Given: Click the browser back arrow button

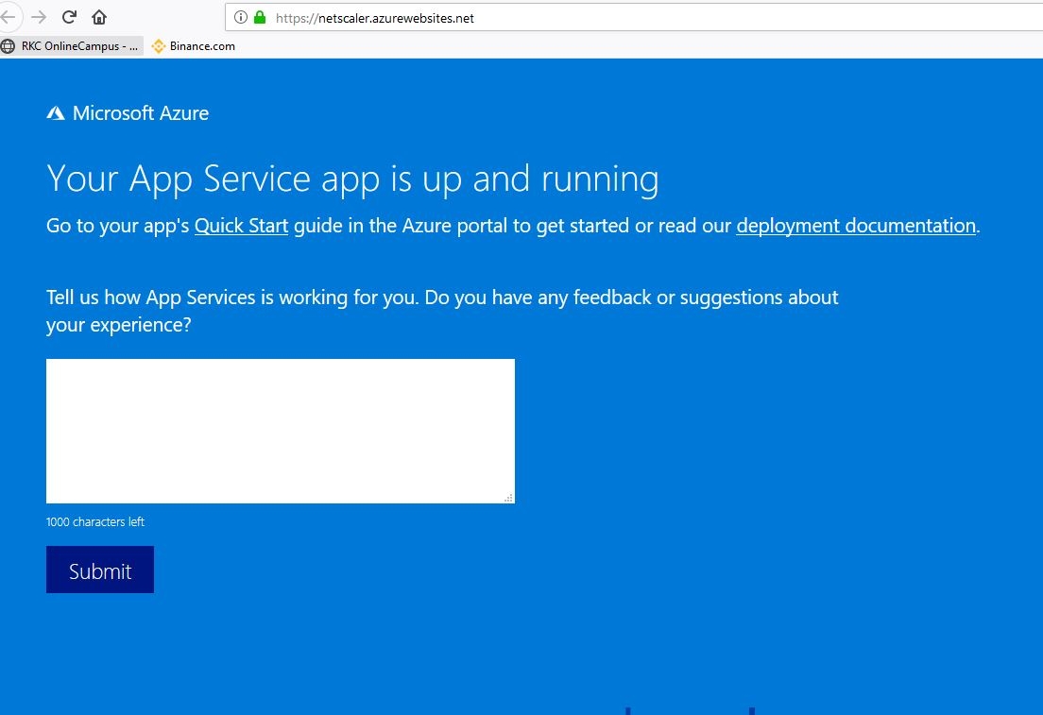Looking at the screenshot, I should pos(8,17).
